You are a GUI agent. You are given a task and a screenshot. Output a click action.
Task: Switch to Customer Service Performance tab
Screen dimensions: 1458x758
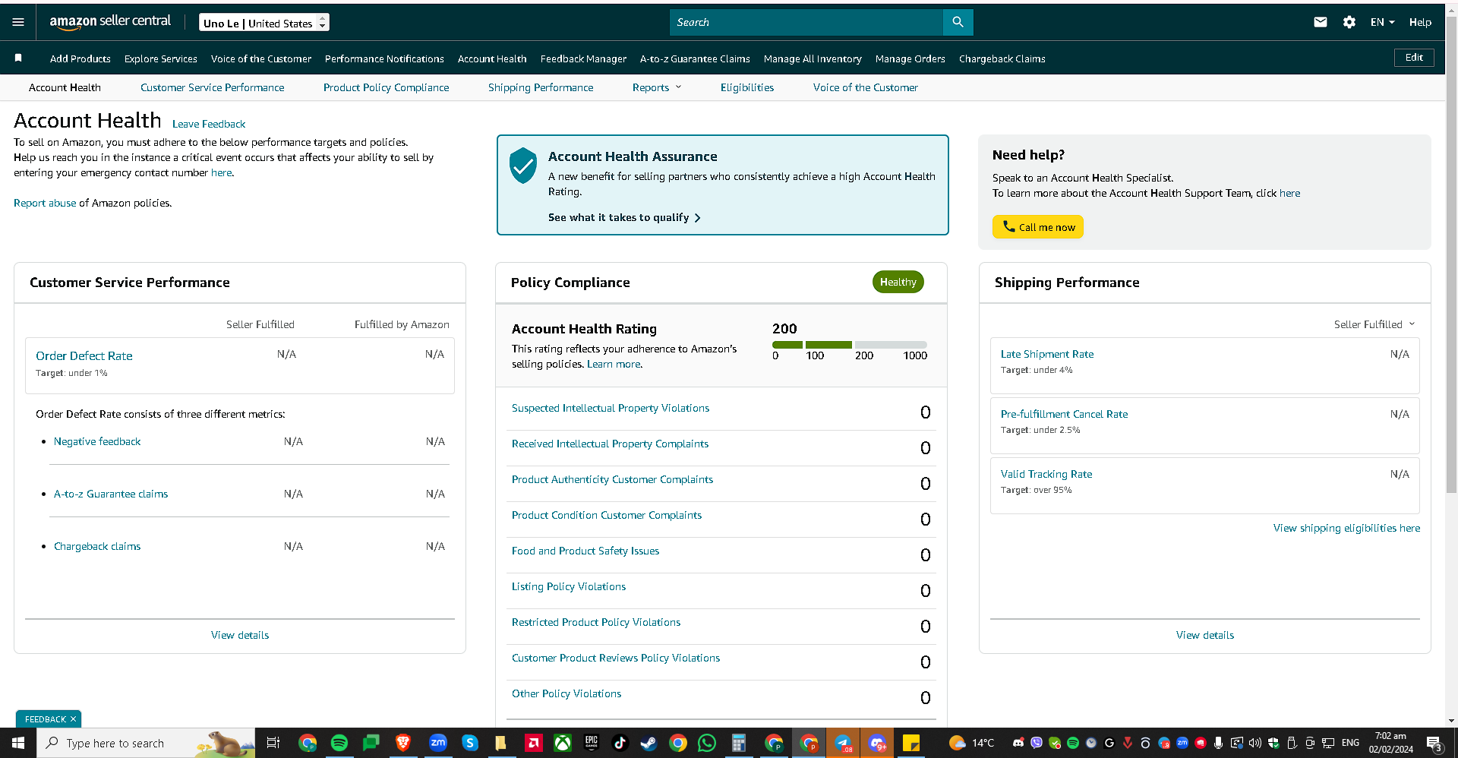[x=213, y=87]
